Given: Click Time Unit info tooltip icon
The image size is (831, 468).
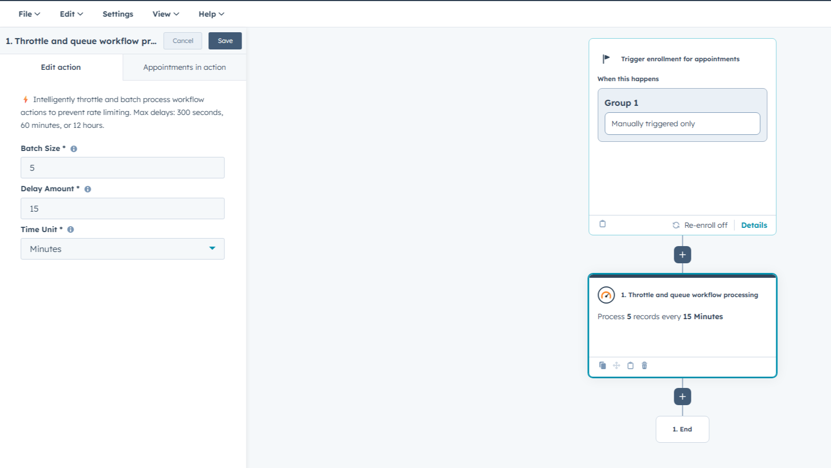Looking at the screenshot, I should coord(70,229).
